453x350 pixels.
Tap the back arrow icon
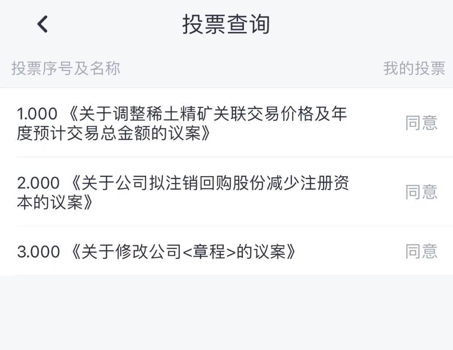click(42, 24)
